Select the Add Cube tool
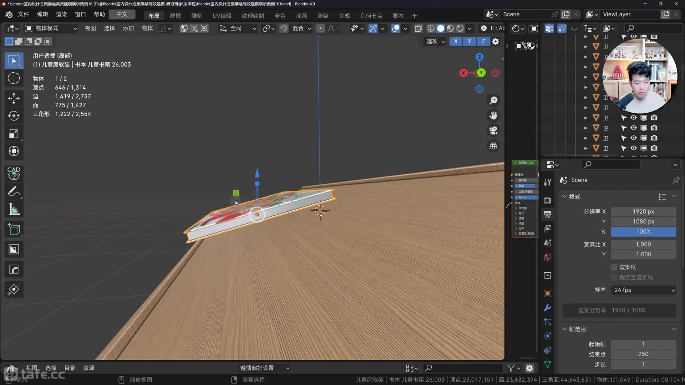Screen dimensions: 685x385 14,230
